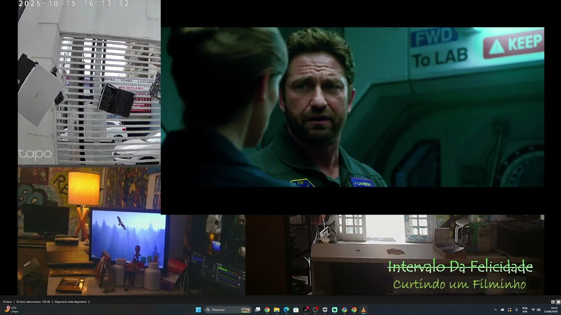Open File Explorer from the taskbar
Viewport: 561px width, 315px height.
277,310
